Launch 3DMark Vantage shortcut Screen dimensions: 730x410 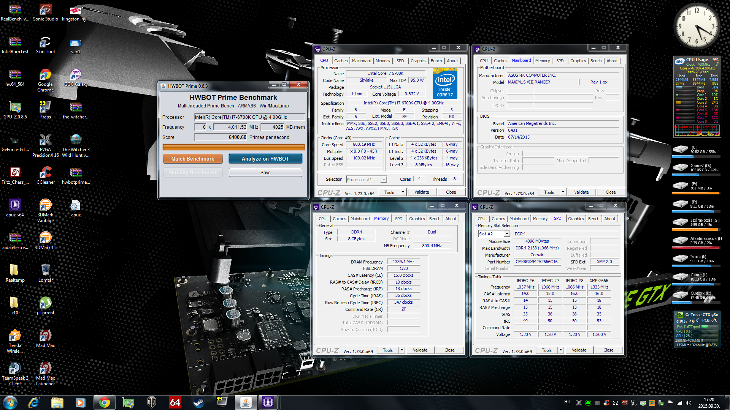pos(45,211)
